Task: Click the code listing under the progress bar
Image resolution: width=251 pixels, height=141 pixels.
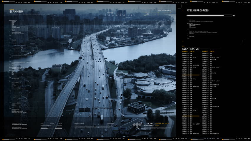Action: point(202,29)
